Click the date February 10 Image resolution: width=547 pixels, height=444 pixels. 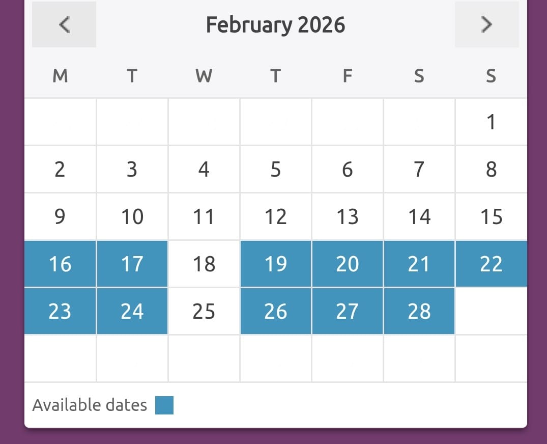[x=132, y=217]
